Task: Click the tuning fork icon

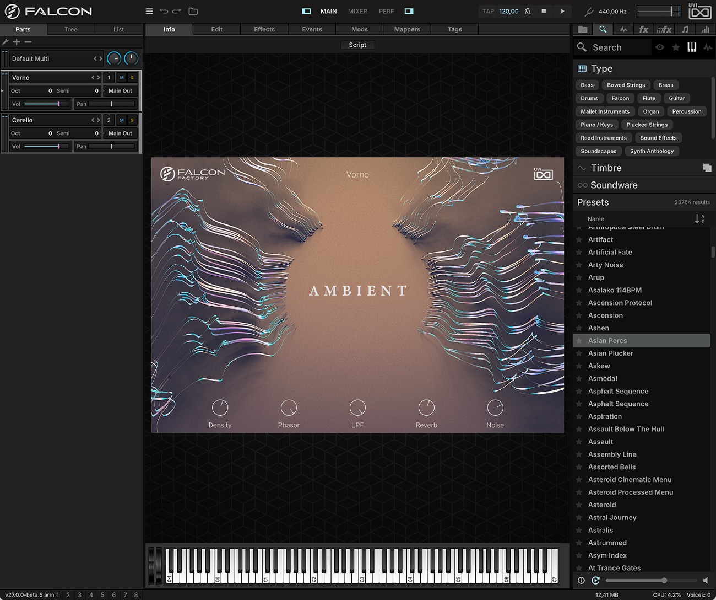Action: pos(589,11)
